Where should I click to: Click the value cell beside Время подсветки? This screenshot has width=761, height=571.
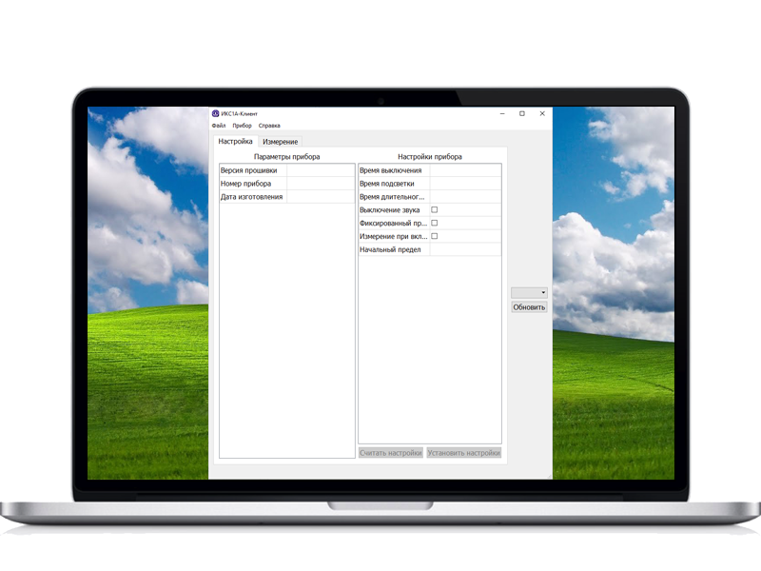click(x=465, y=184)
